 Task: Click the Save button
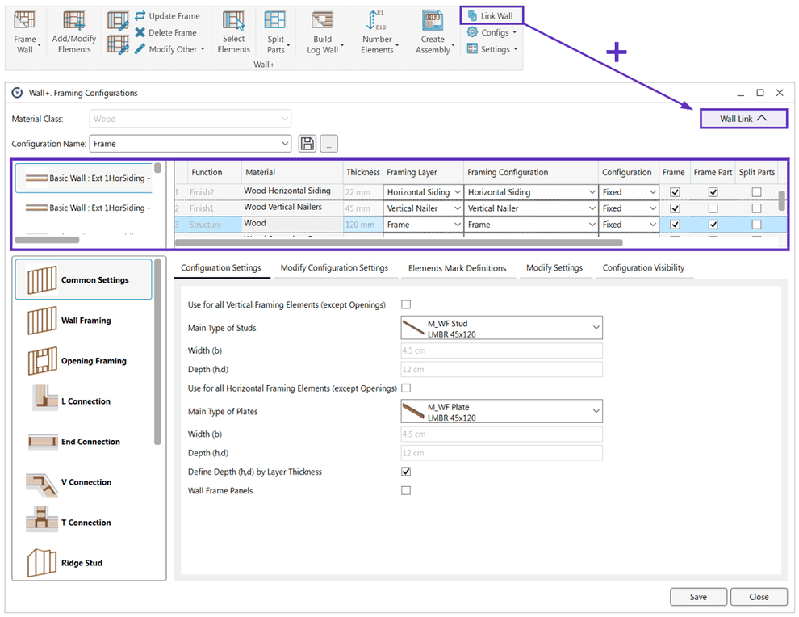tap(698, 597)
